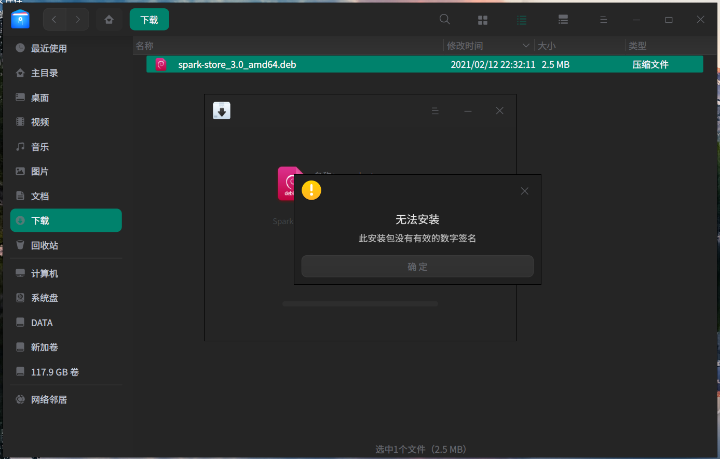This screenshot has height=459, width=720.
Task: Open the package installer's hamburger menu
Action: (436, 111)
